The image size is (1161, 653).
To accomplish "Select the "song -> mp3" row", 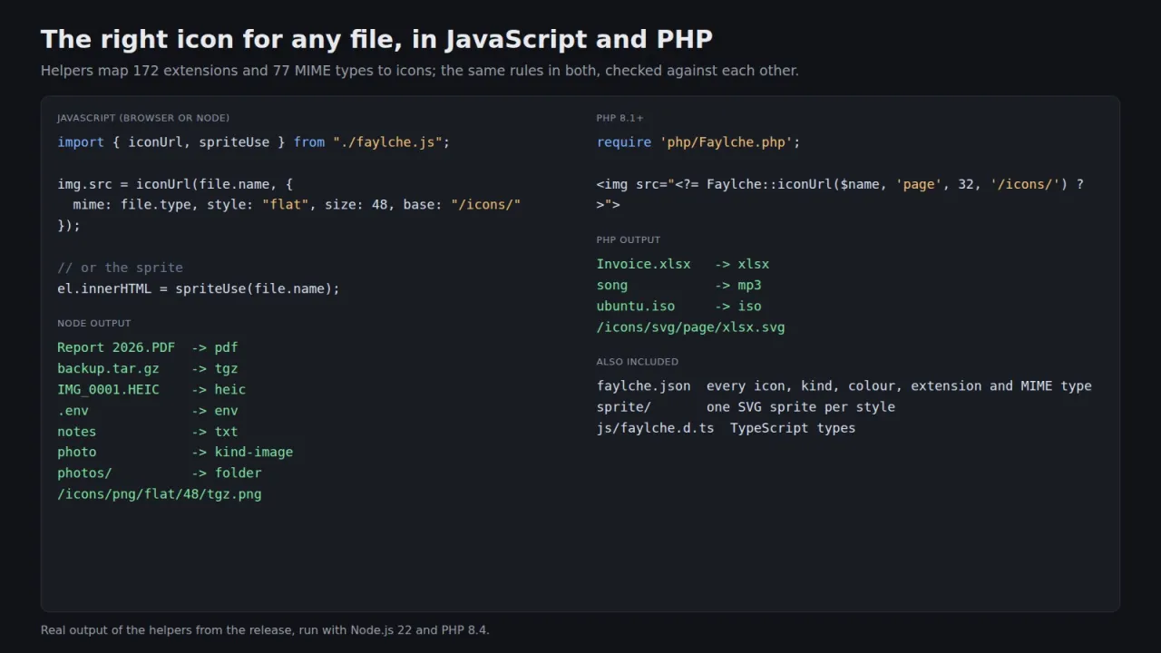I will pos(678,285).
